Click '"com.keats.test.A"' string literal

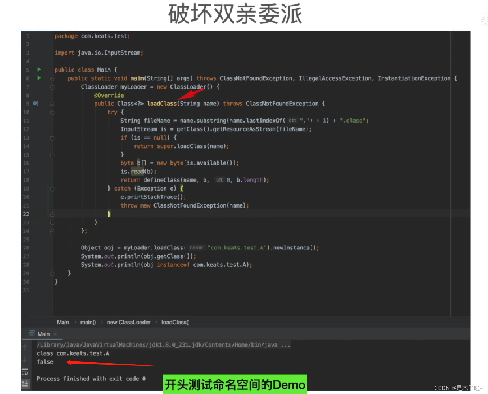[237, 248]
